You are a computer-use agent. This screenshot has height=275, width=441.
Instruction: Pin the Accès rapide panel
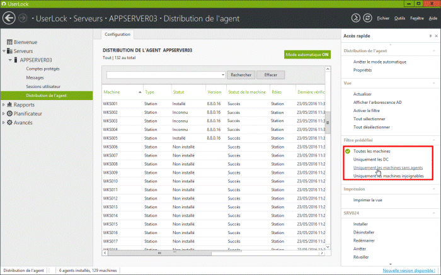point(430,36)
